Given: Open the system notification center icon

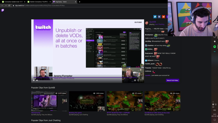Looking at the screenshot, I should point(215,120).
